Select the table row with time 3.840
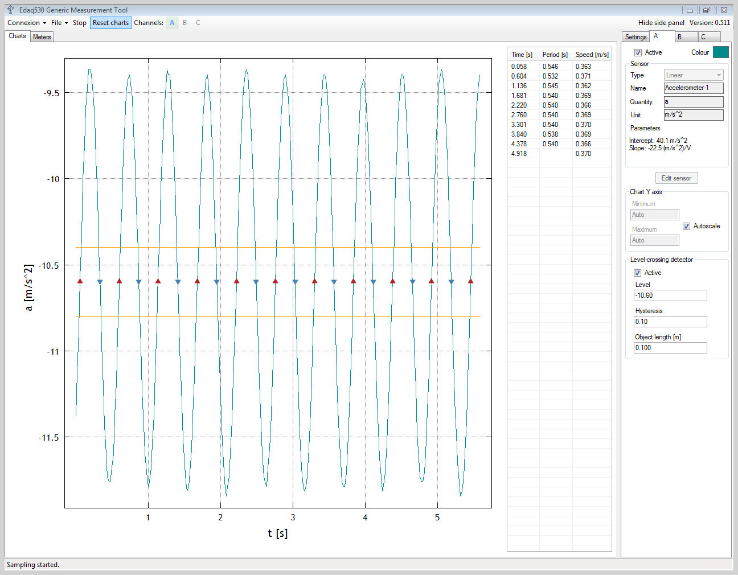Screen dimensions: 738x575 [559, 134]
